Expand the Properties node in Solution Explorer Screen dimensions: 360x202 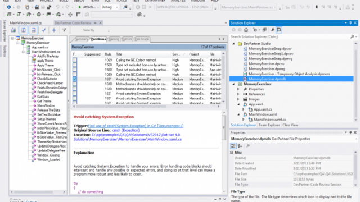click(x=238, y=89)
